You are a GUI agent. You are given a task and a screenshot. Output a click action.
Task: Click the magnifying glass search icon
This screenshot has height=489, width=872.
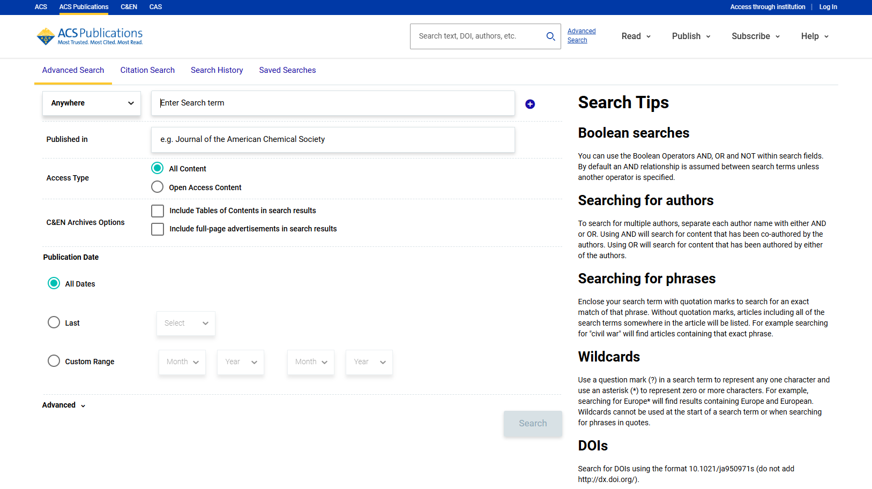click(x=550, y=36)
